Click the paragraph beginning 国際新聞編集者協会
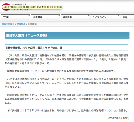134x122 pixels. [61, 71]
